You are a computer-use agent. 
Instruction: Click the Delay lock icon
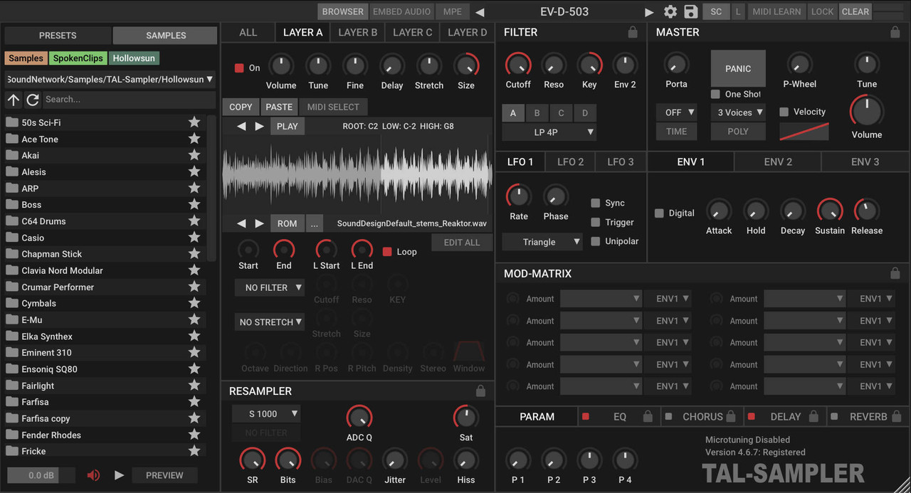pos(813,416)
